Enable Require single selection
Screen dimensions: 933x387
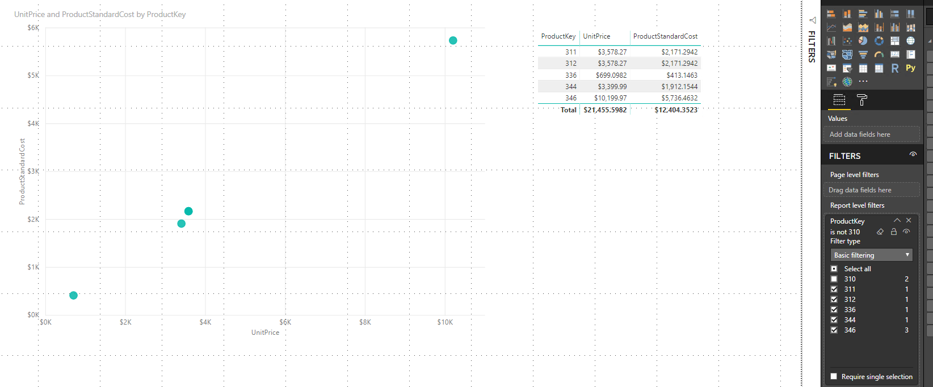point(834,376)
